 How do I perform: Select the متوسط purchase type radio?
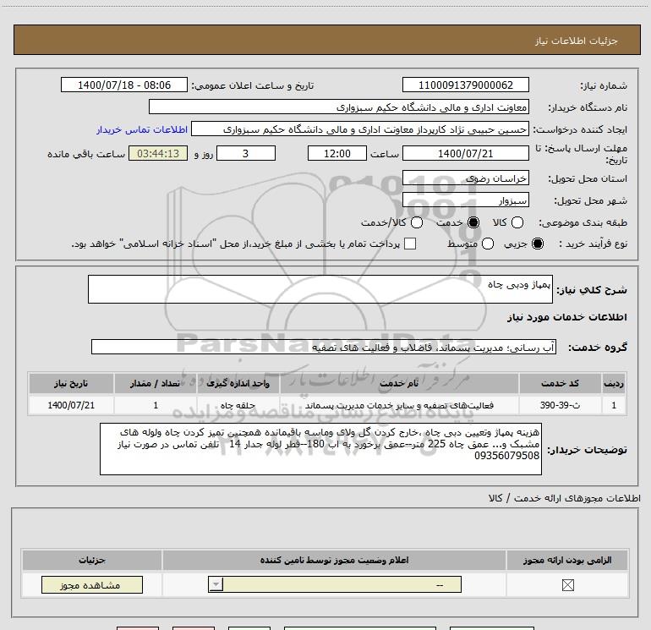pos(488,244)
